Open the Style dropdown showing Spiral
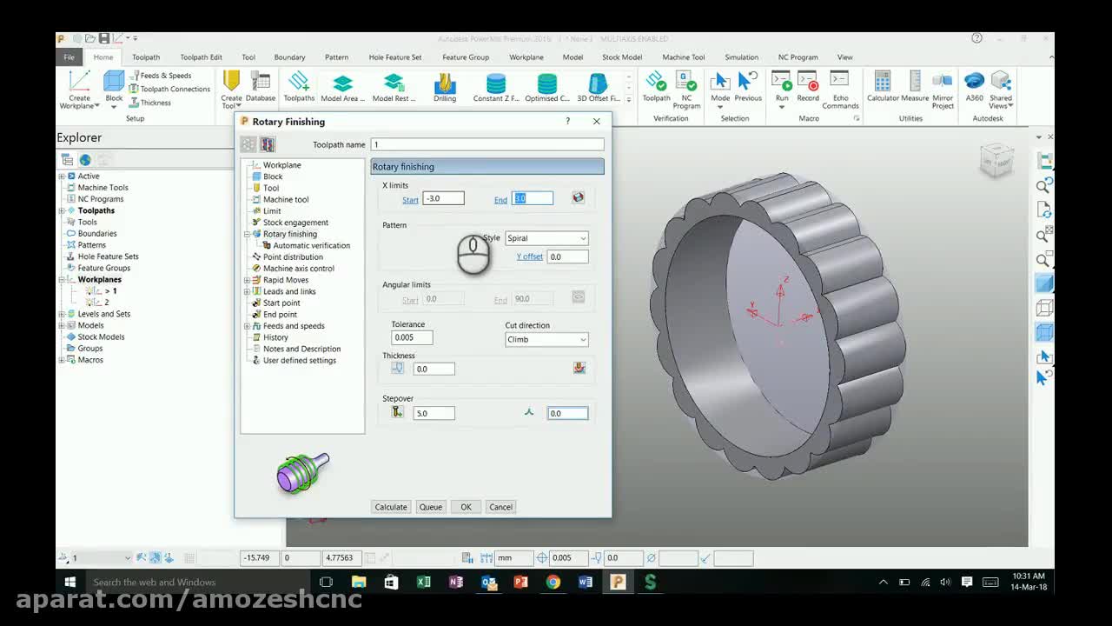The height and width of the screenshot is (626, 1112). pyautogui.click(x=546, y=238)
